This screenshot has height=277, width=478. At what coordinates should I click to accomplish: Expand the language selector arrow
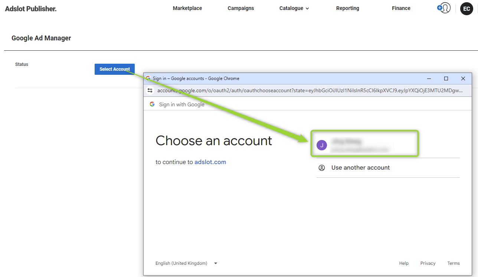215,263
